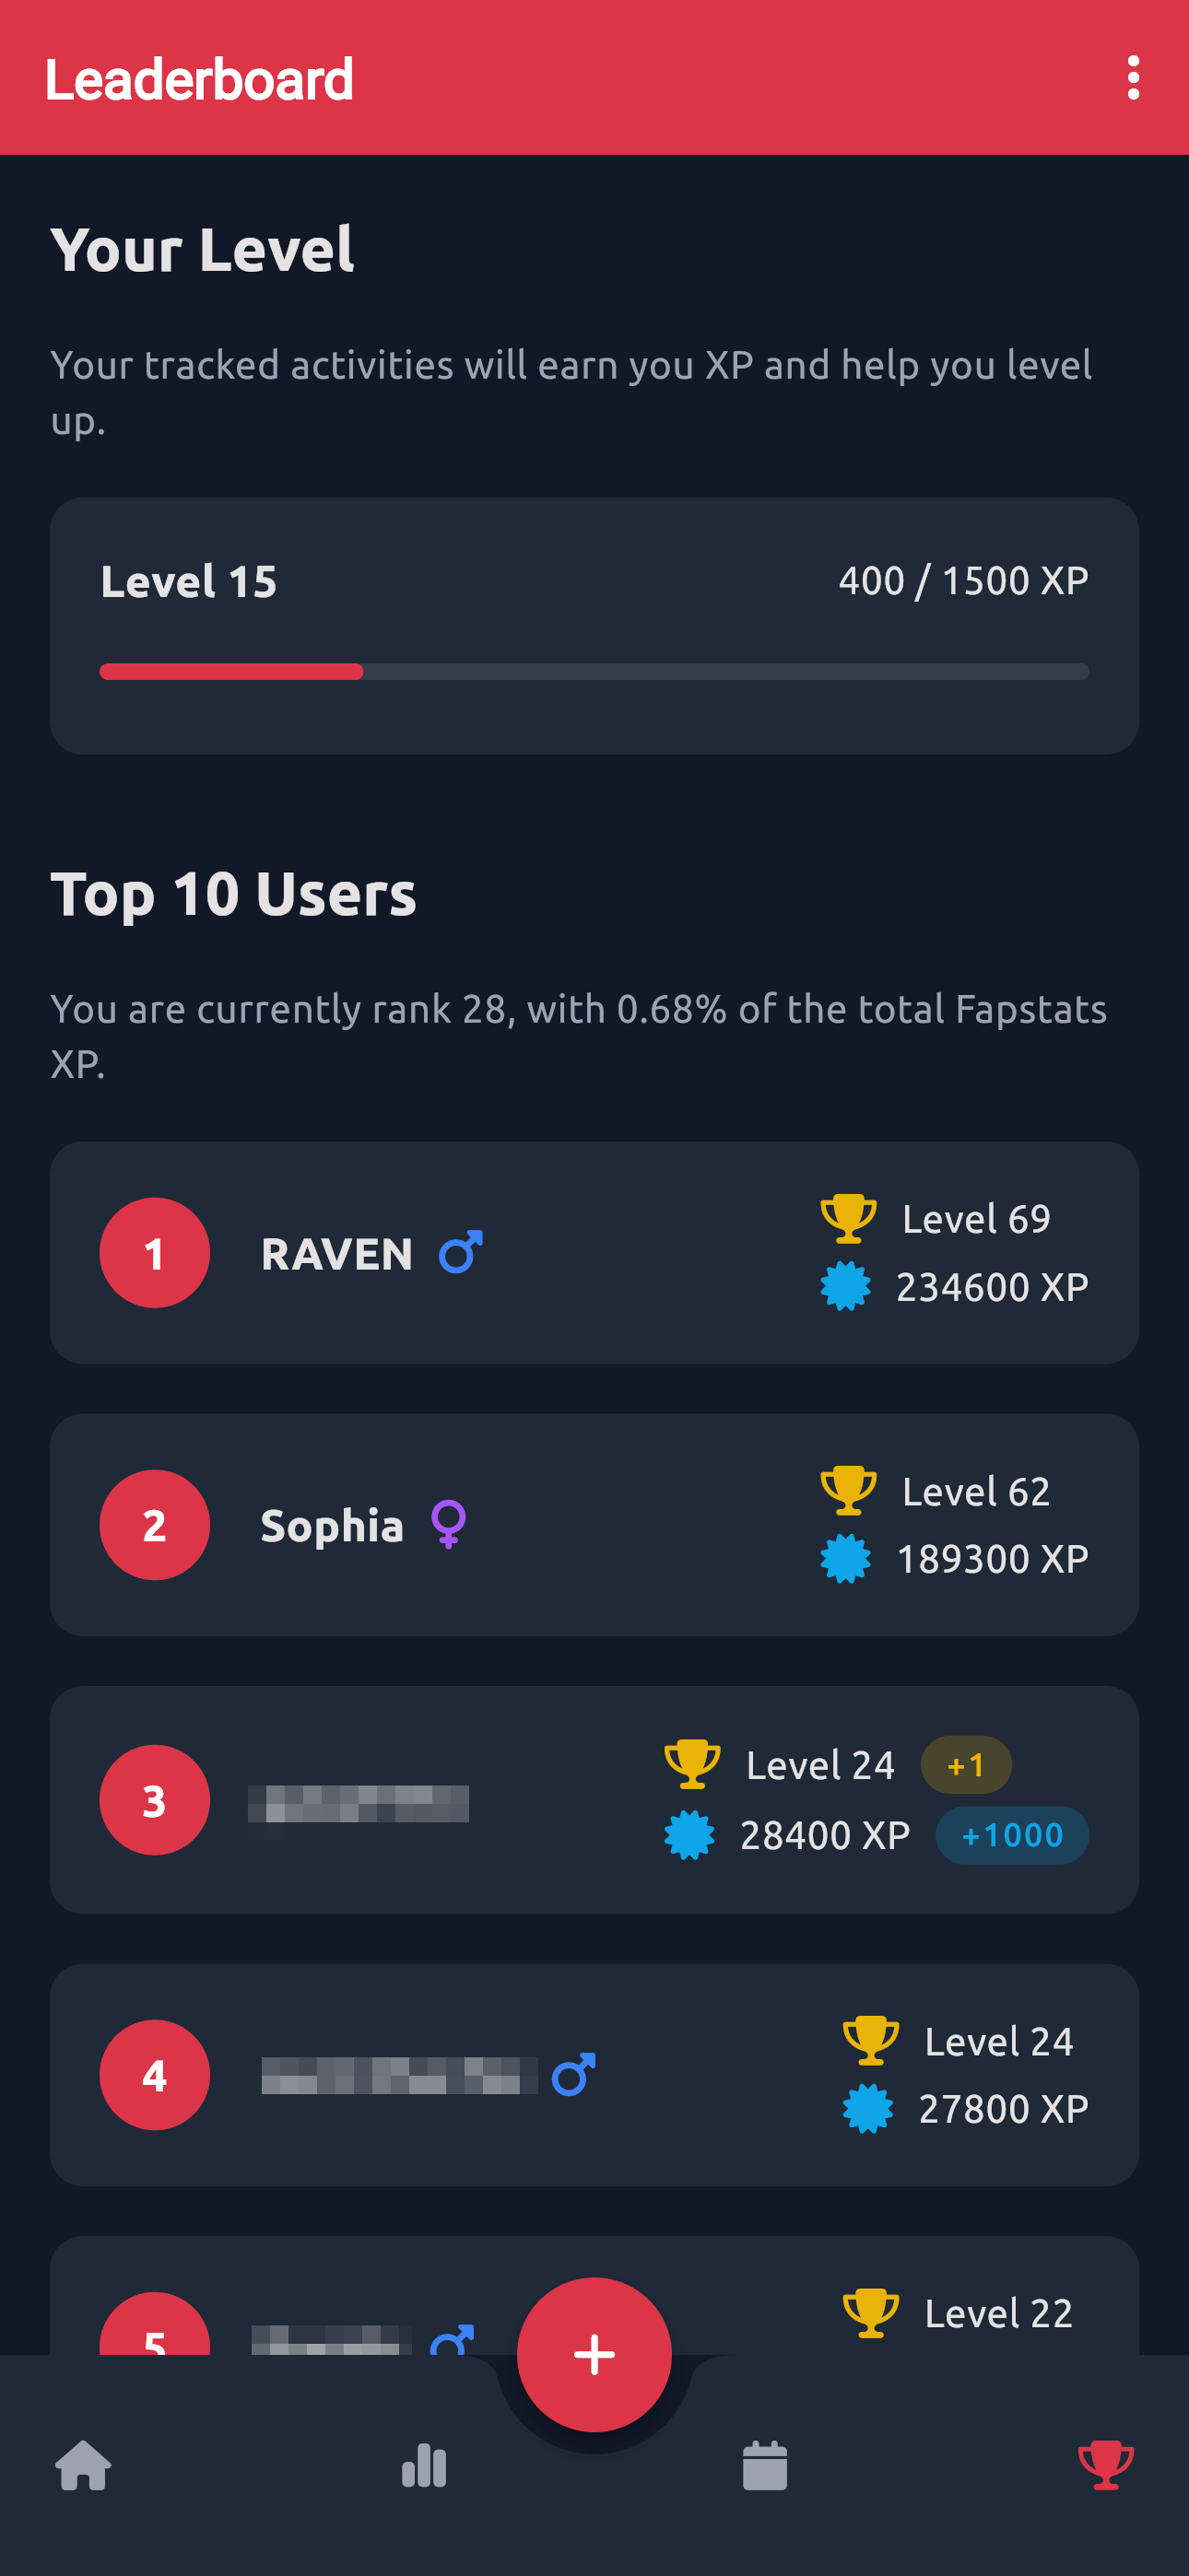Click the blue XP badge beside 234600 XP
The height and width of the screenshot is (2576, 1189).
tap(846, 1286)
